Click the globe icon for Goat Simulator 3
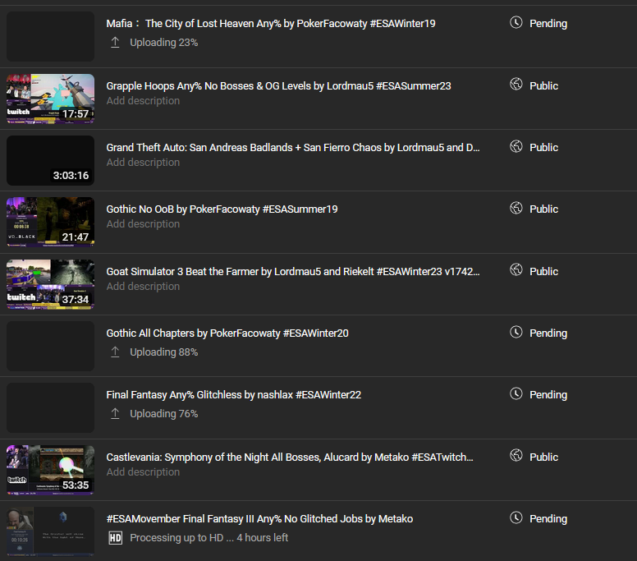 click(516, 269)
